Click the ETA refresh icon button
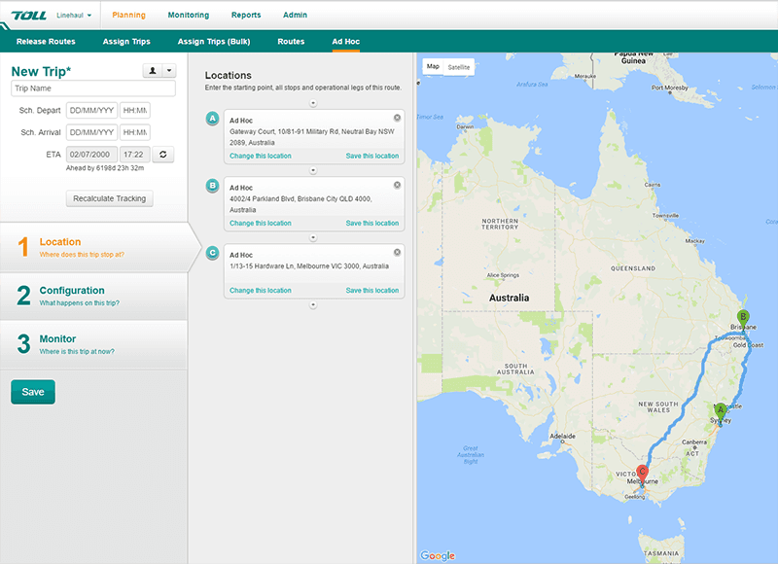This screenshot has height=564, width=778. (163, 154)
